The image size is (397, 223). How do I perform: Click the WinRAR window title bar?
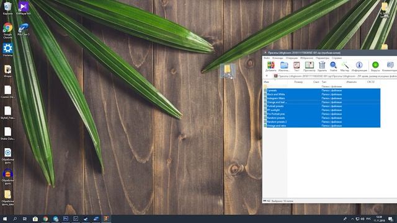pos(329,53)
